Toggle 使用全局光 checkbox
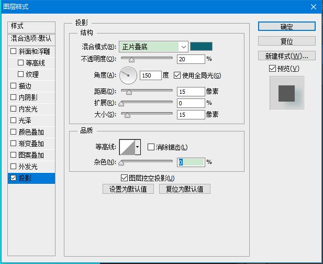The width and height of the screenshot is (323, 264). tap(177, 75)
